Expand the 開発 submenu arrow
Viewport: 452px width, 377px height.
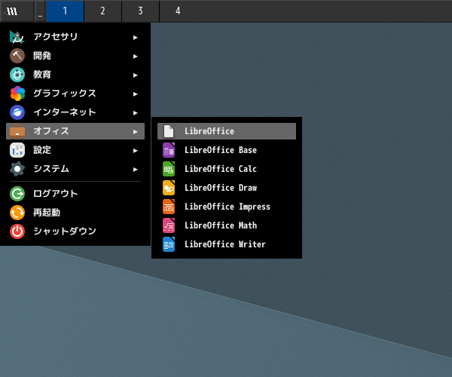(x=135, y=57)
